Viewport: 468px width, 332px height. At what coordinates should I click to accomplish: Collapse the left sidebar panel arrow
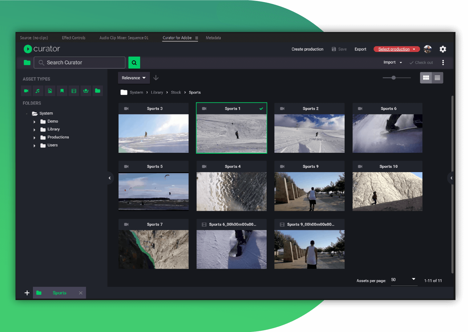[110, 178]
